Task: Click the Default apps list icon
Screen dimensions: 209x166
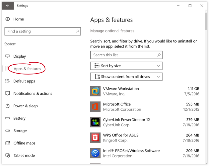Action: tap(7, 81)
